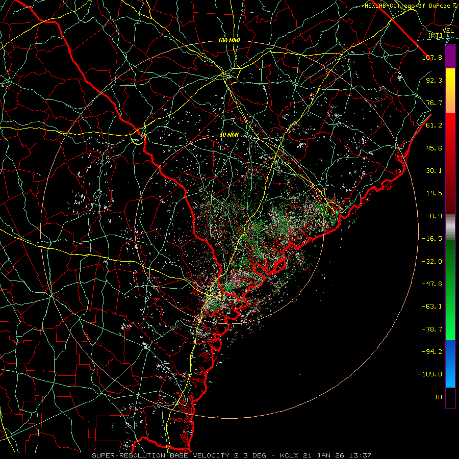459x459 pixels.
Task: Click the -63.1 velocity scale value
Action: pos(432,307)
